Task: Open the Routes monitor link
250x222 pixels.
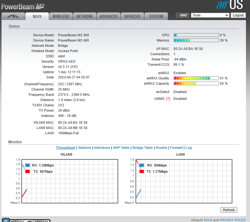Action: [x=161, y=148]
